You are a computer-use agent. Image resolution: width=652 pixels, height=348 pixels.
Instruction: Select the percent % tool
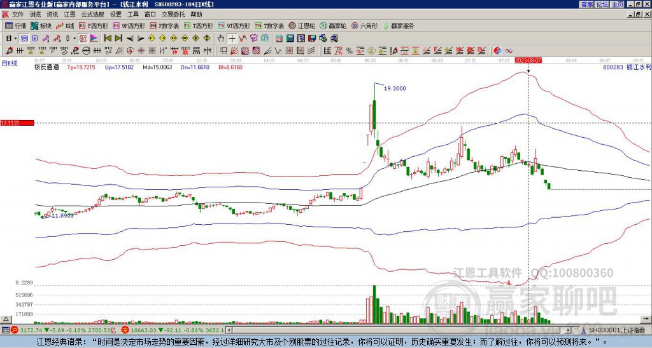(350, 51)
